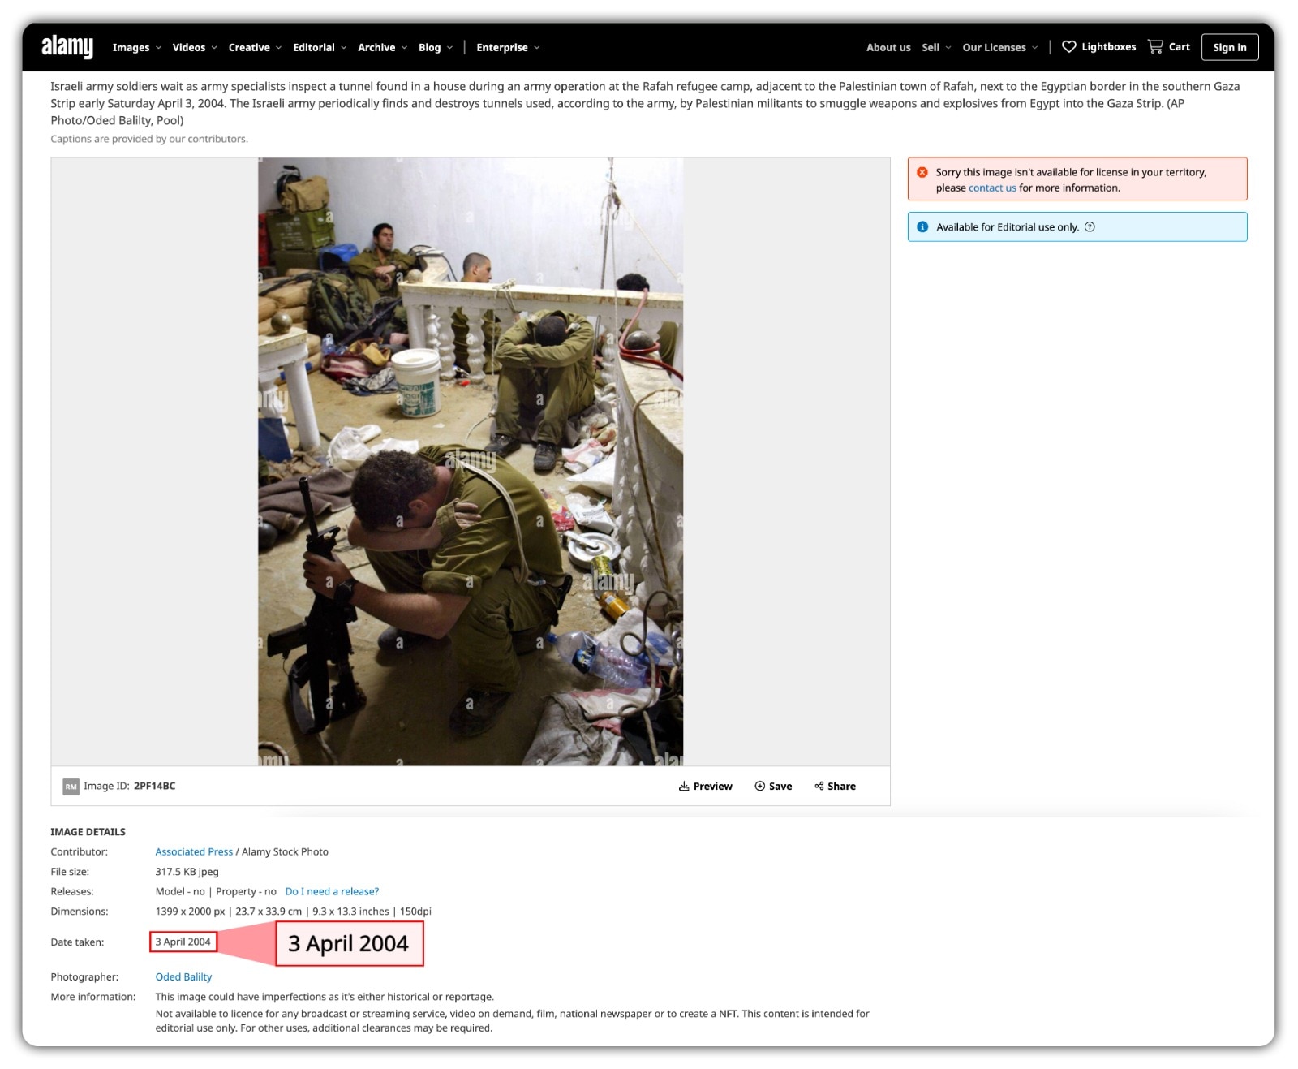The image size is (1298, 1069).
Task: Share this image via the share icon
Action: point(819,786)
